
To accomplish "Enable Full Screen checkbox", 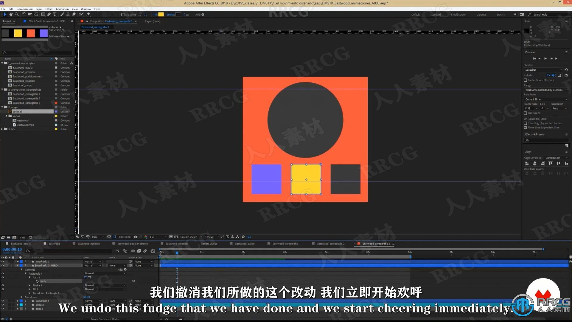I will [x=526, y=113].
